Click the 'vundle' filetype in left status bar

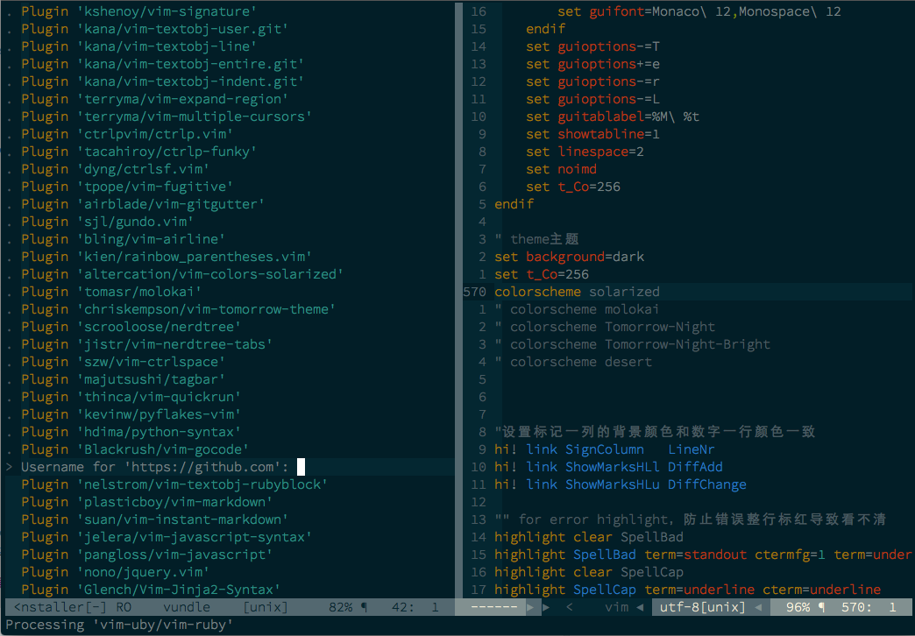[x=186, y=607]
